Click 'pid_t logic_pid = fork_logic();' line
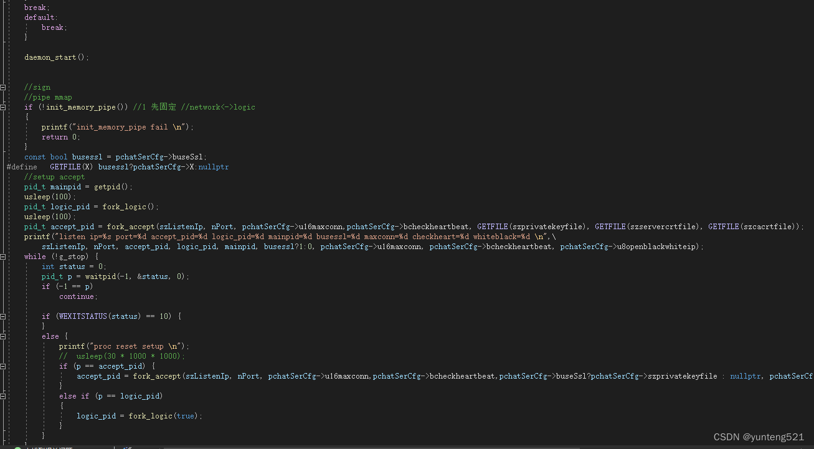814x449 pixels. [x=92, y=207]
